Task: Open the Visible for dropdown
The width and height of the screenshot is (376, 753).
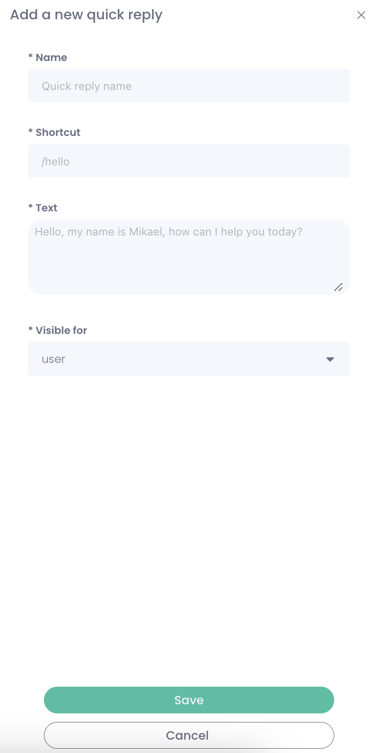Action: [189, 359]
